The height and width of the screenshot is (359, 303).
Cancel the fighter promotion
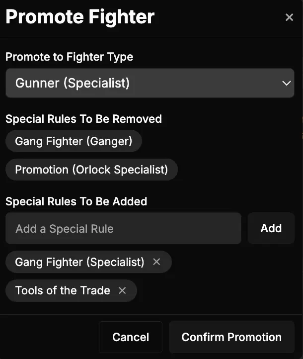pos(131,337)
